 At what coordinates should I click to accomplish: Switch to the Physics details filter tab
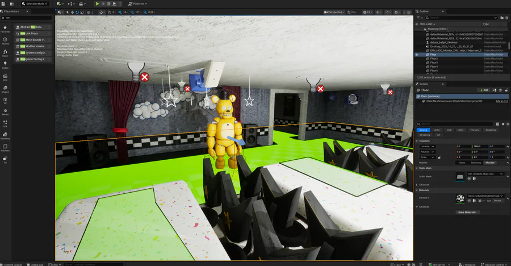click(x=475, y=130)
